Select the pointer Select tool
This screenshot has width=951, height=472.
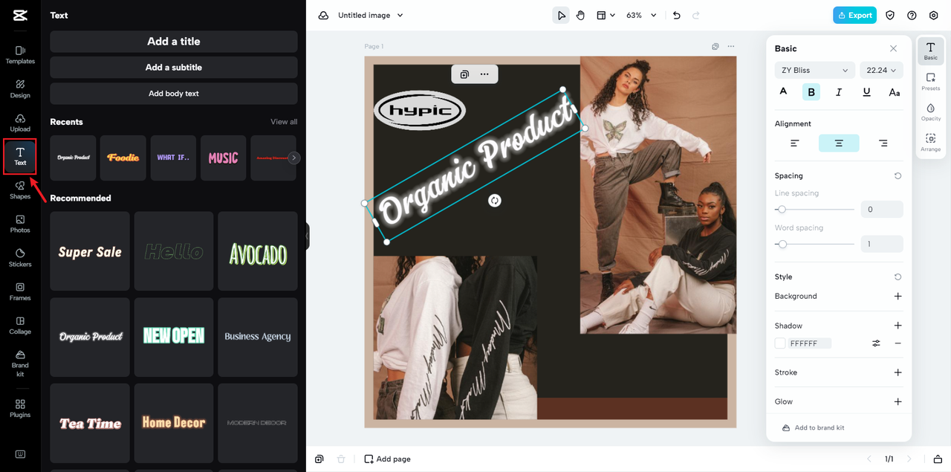pos(561,15)
